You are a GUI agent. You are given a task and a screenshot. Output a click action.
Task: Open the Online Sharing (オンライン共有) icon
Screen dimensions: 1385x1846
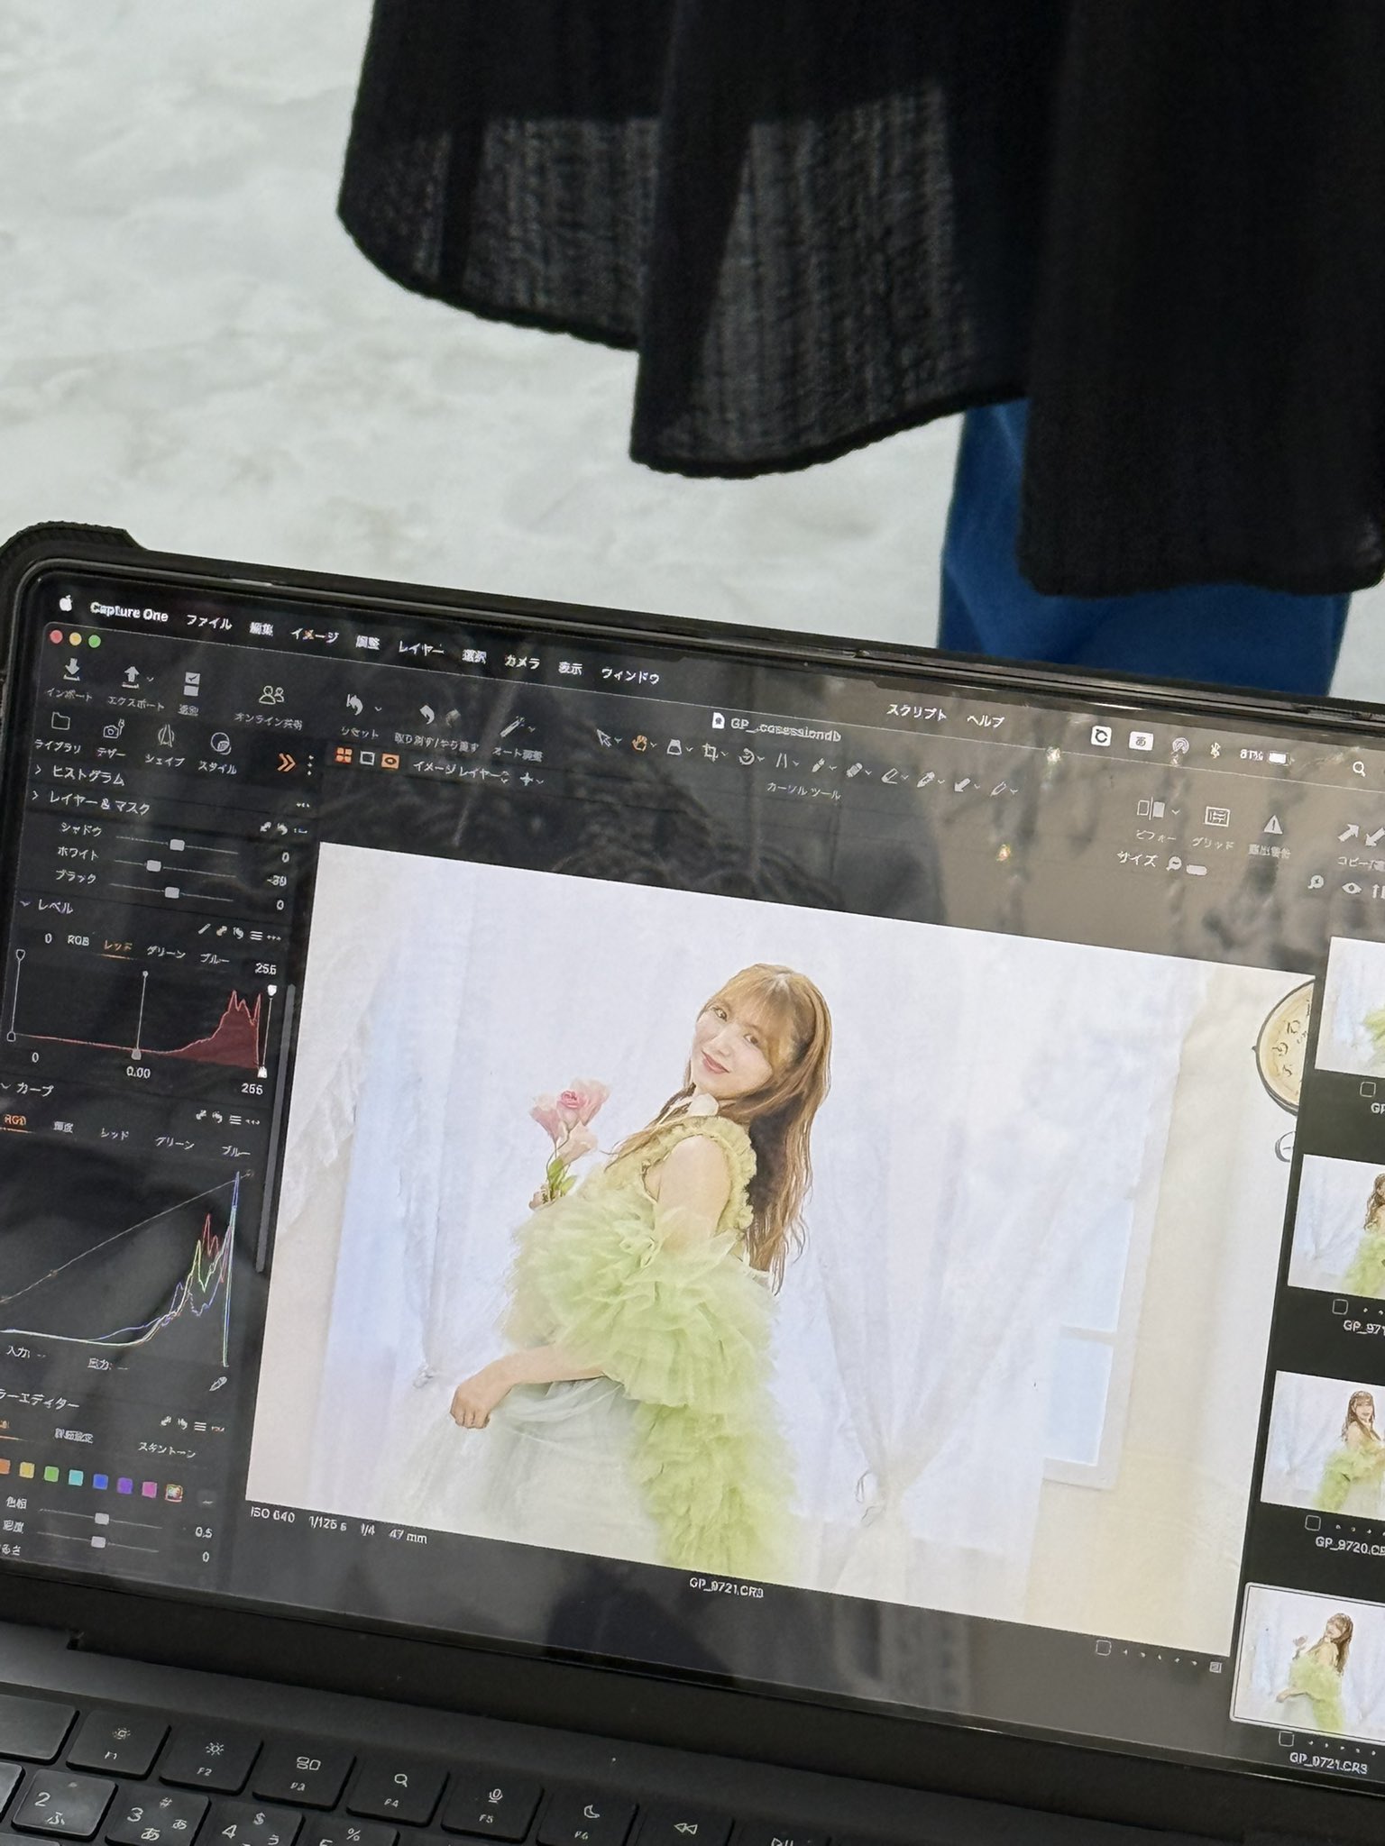(x=271, y=695)
